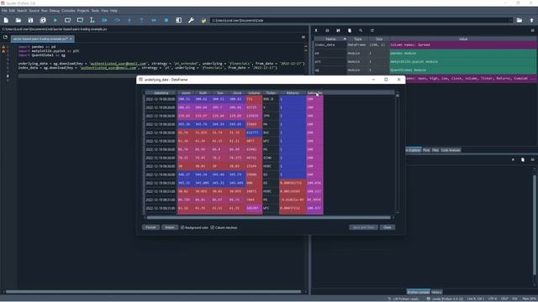The height and width of the screenshot is (302, 538).
Task: Run the current cell
Action: click(67, 20)
